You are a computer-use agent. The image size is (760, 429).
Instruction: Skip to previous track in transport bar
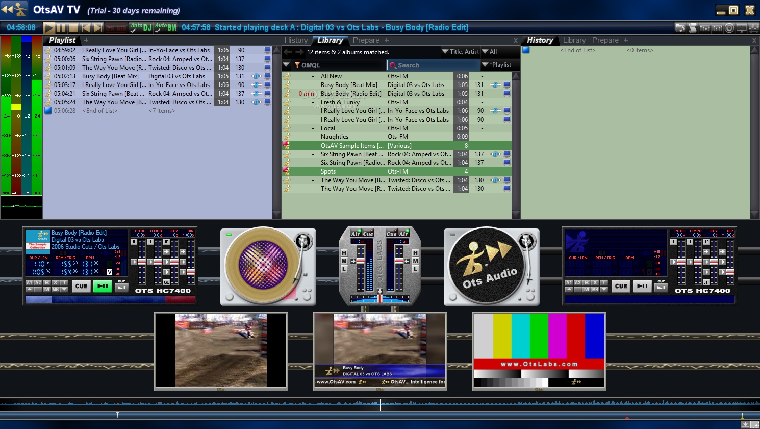pos(86,27)
